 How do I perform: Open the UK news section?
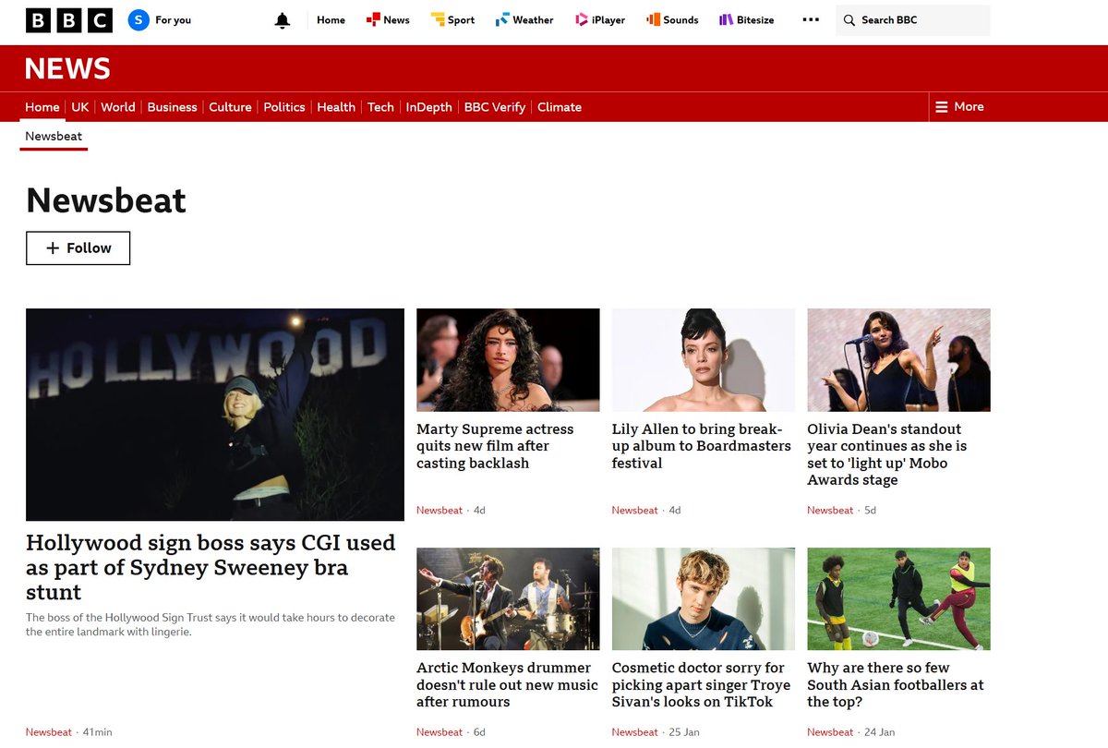click(80, 107)
